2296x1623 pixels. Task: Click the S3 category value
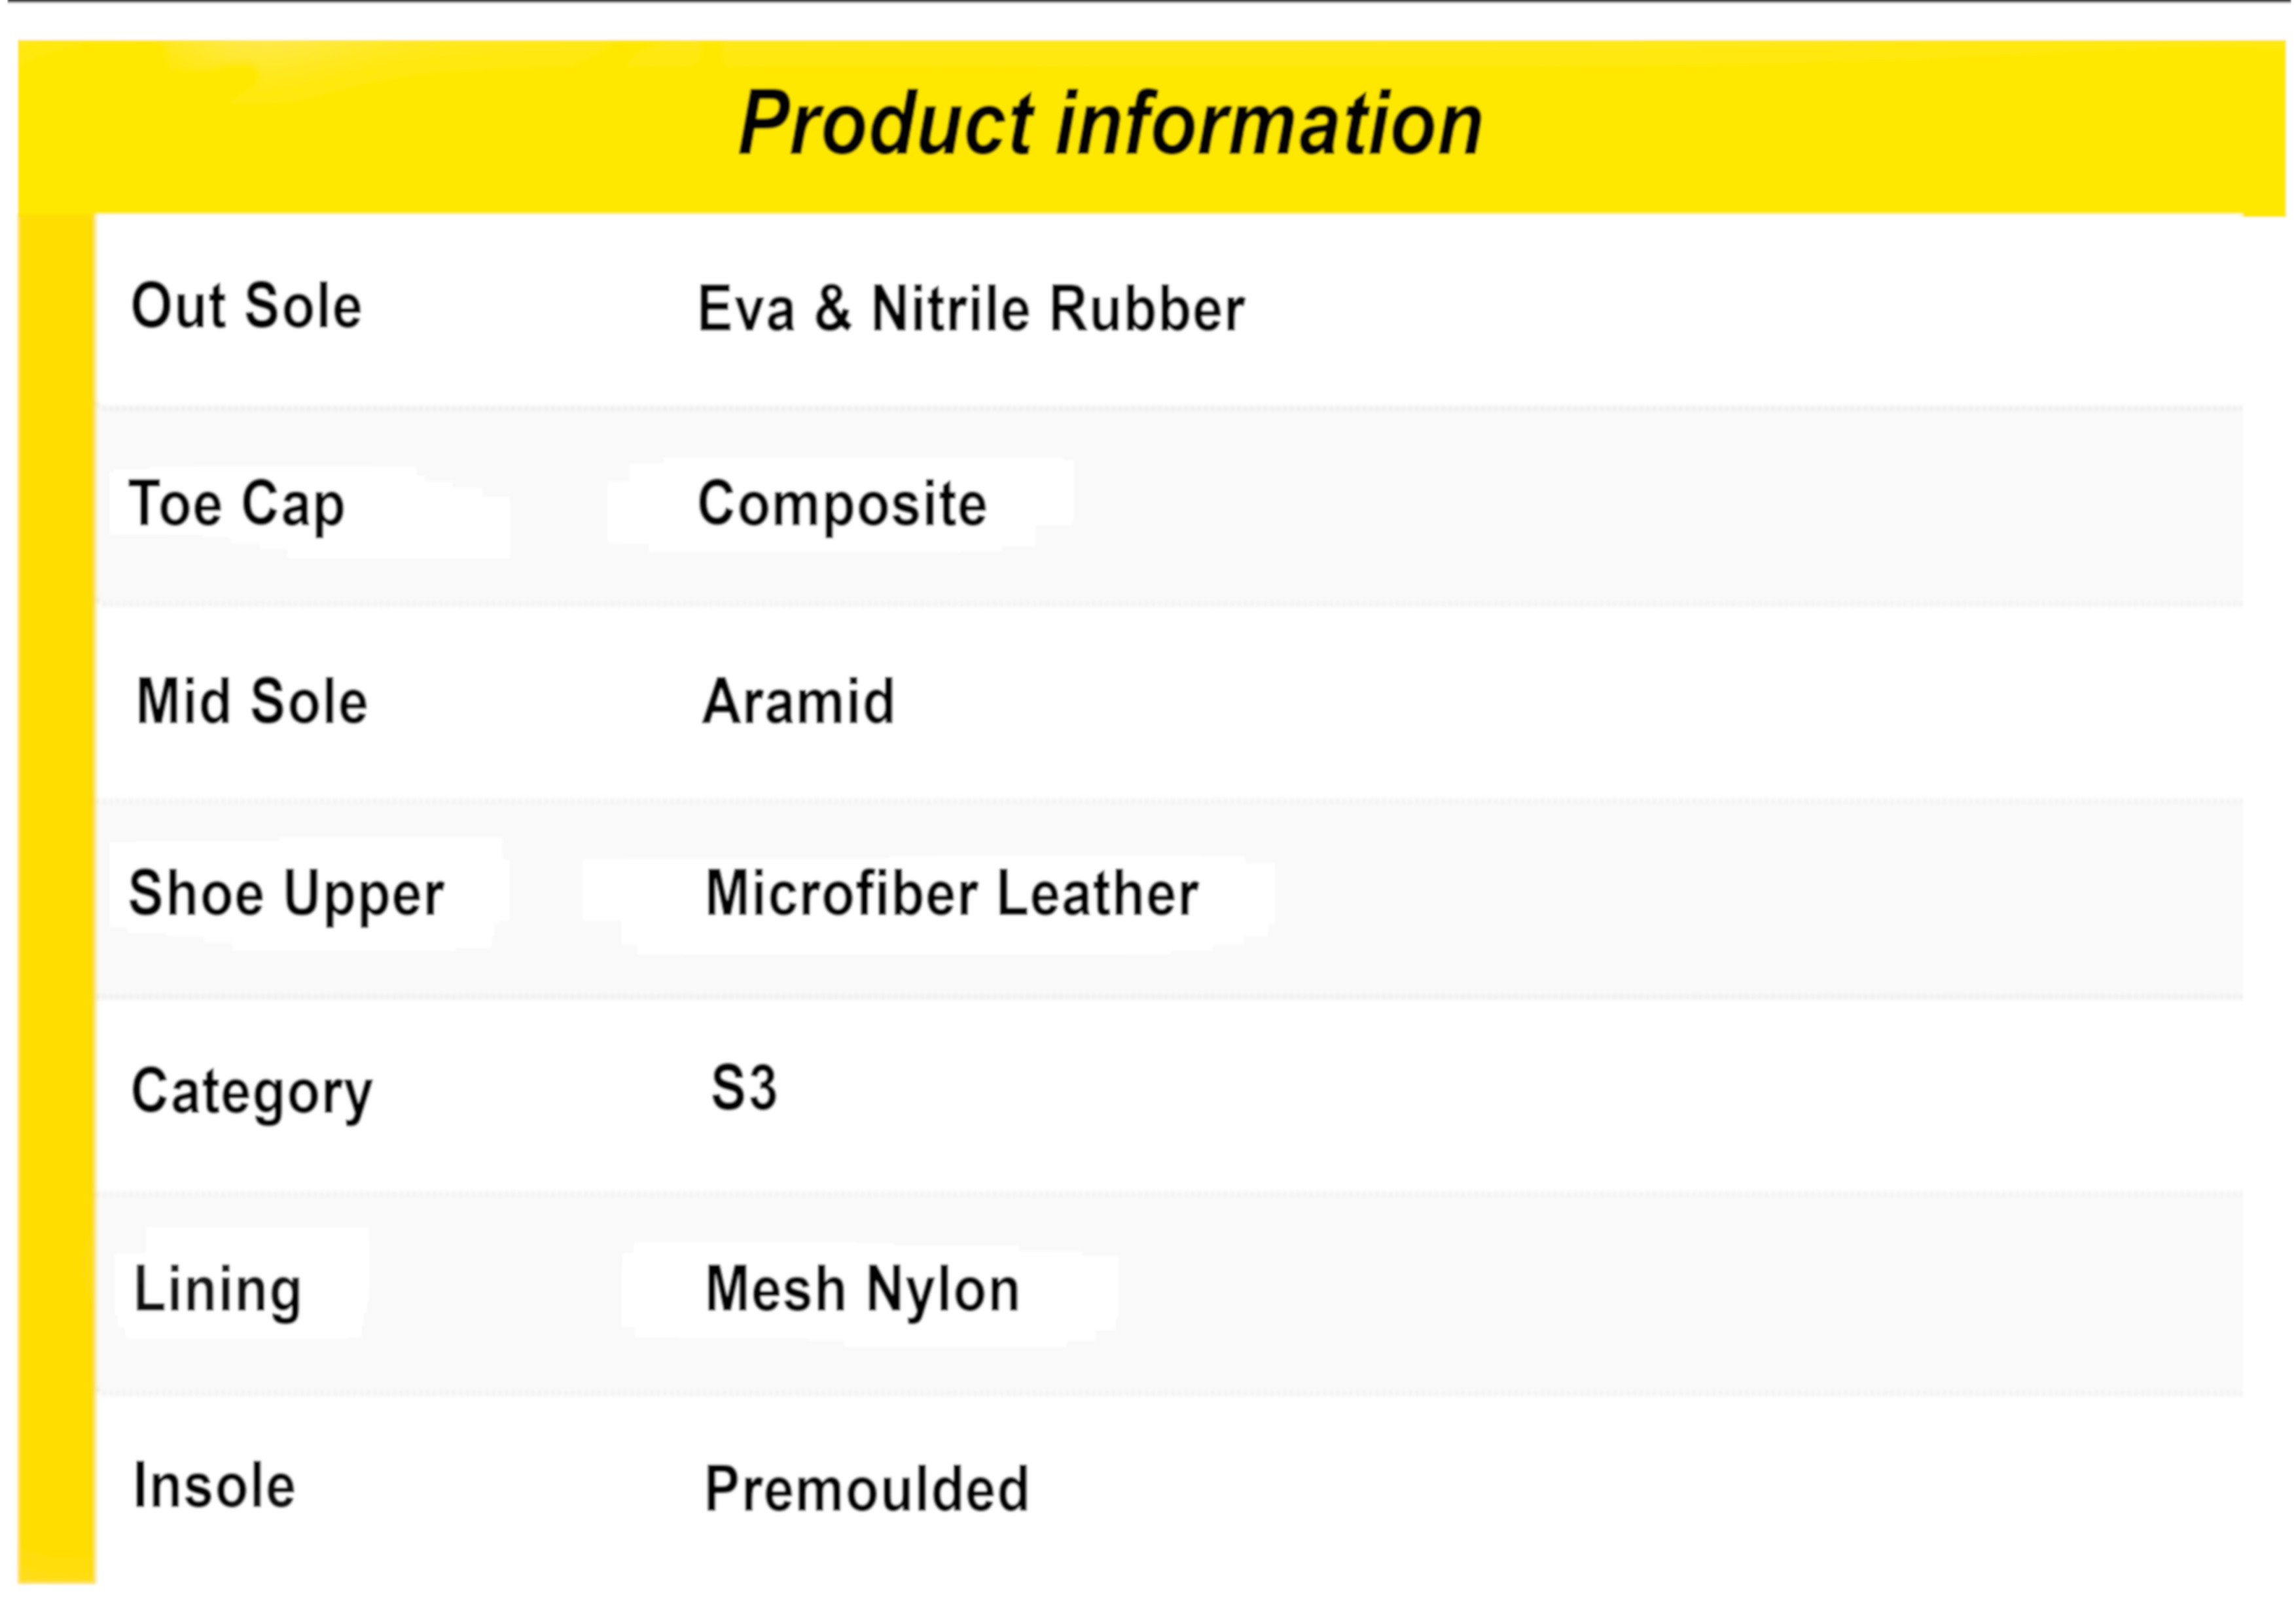pos(743,1088)
